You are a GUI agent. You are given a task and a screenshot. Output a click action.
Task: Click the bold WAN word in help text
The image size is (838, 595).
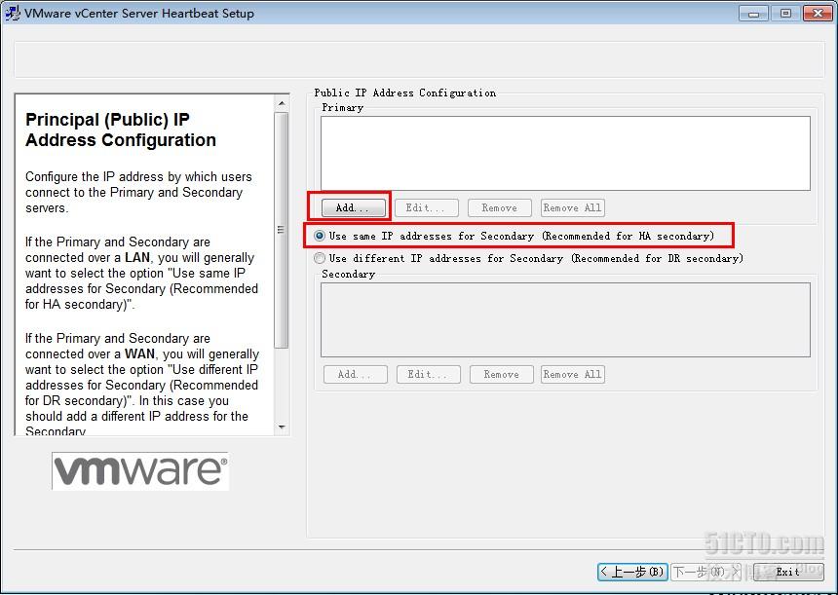coord(139,354)
